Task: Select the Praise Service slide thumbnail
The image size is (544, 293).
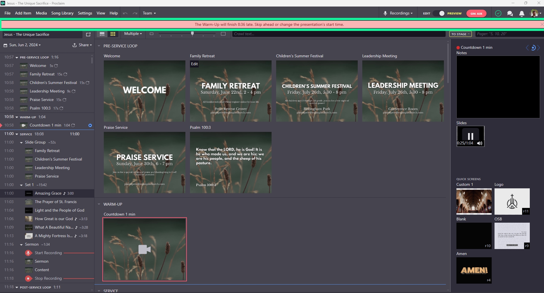Action: (144, 163)
